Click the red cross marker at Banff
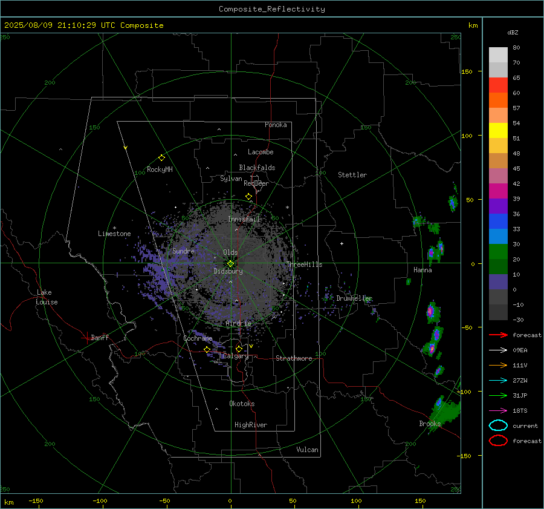This screenshot has height=509, width=544. click(x=86, y=338)
